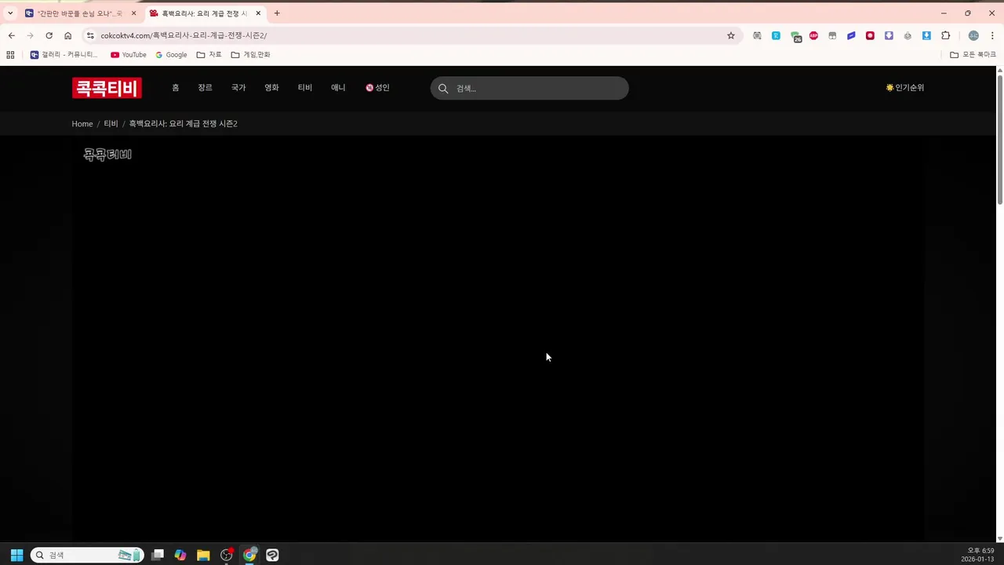Open File Explorer from the taskbar
The height and width of the screenshot is (565, 1004).
[203, 555]
